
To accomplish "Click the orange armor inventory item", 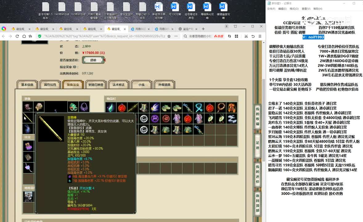I will click(232, 108).
